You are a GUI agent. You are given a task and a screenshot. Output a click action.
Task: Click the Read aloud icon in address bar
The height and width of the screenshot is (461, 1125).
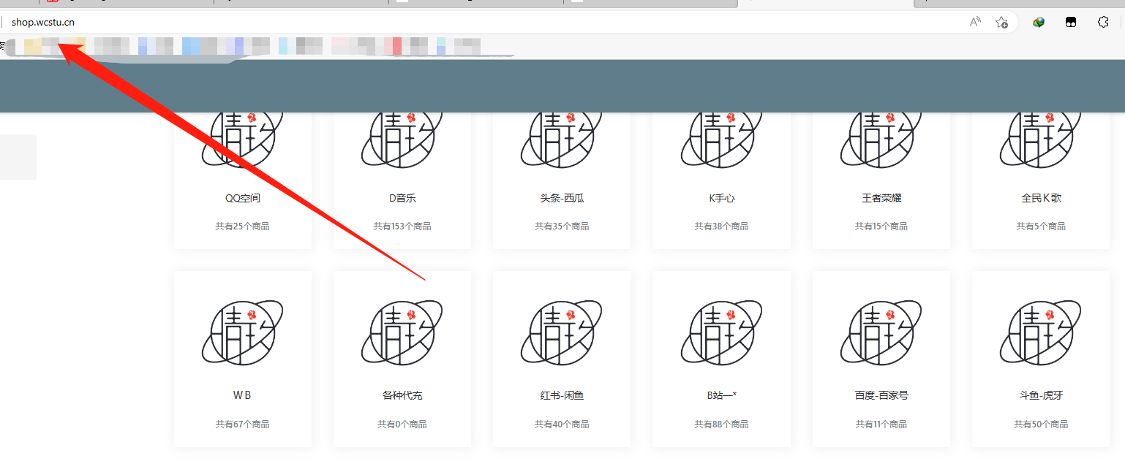click(x=975, y=22)
